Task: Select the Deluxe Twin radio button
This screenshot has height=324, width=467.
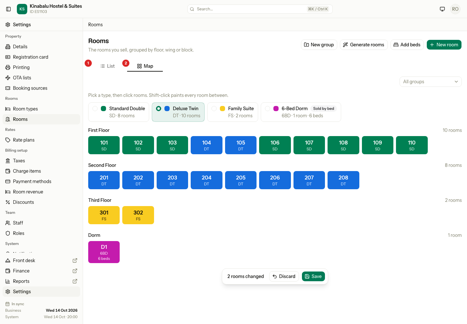Action: 159,109
